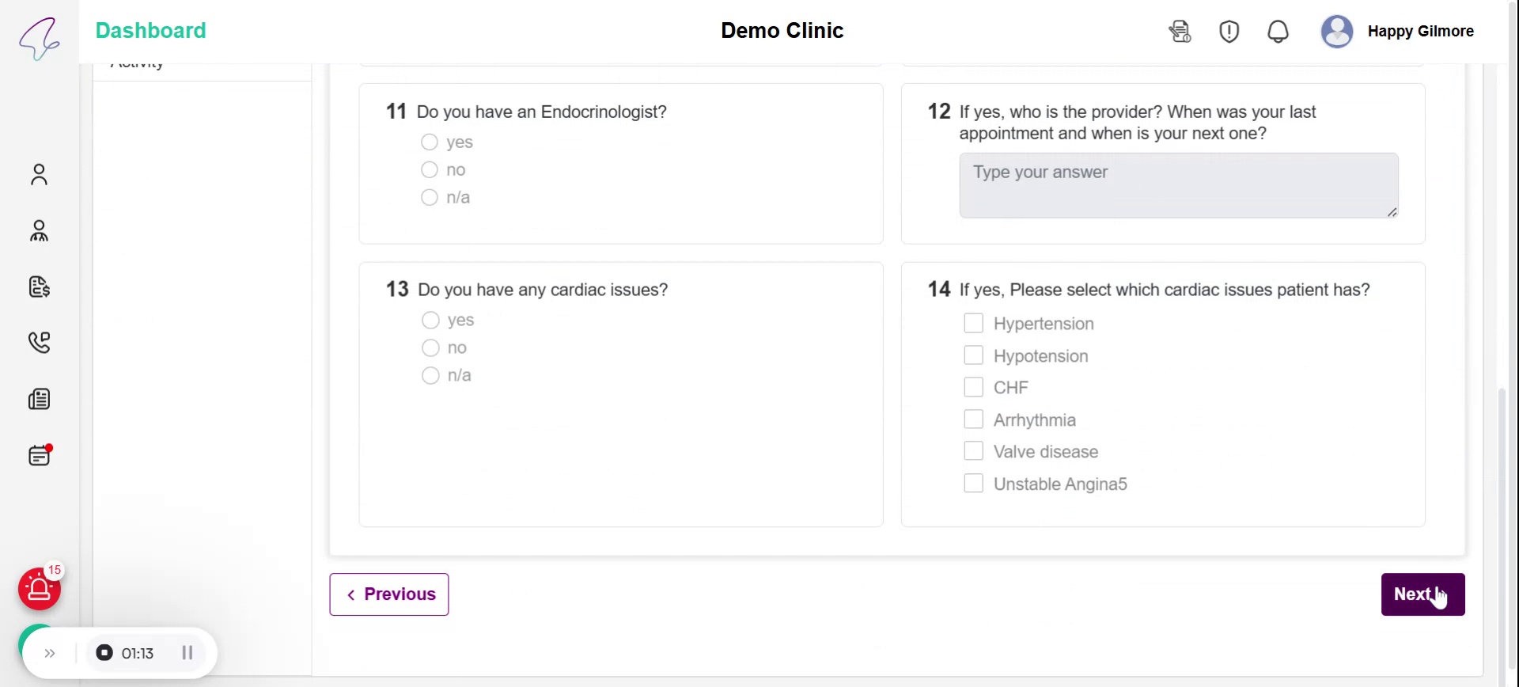
Task: Click the Previous button
Action: tap(389, 594)
